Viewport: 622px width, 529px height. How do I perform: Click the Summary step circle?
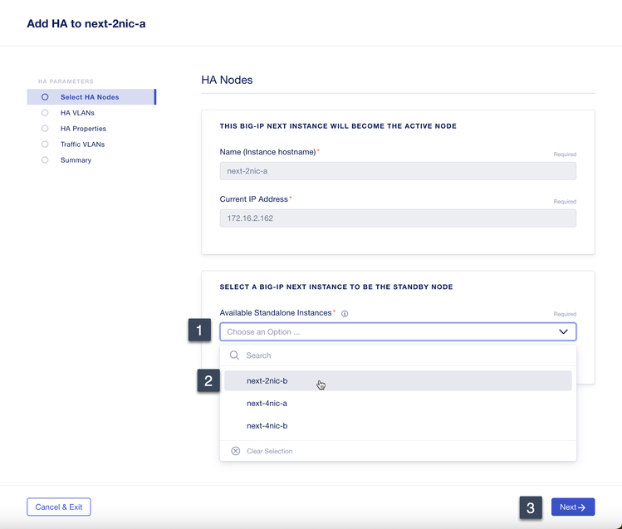point(45,160)
